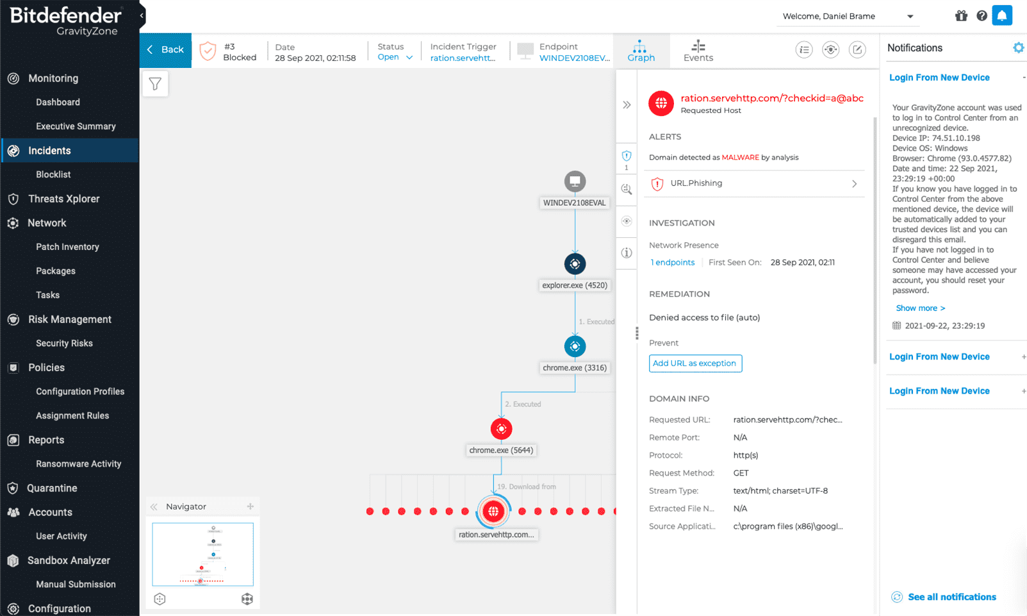
Task: Select the explorer.exe (4520) process node
Action: pos(575,263)
